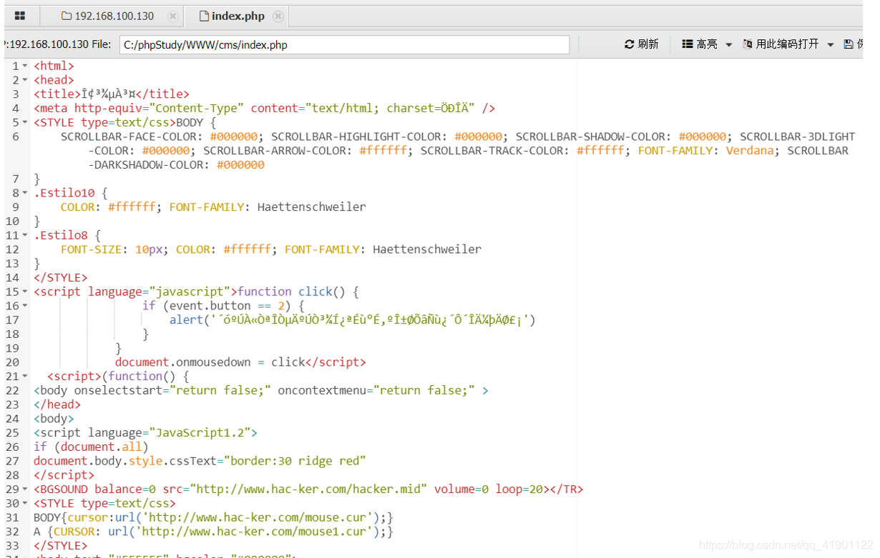Focus the file path field with C:/phpStudy/WWW/cms/index.php

(344, 44)
